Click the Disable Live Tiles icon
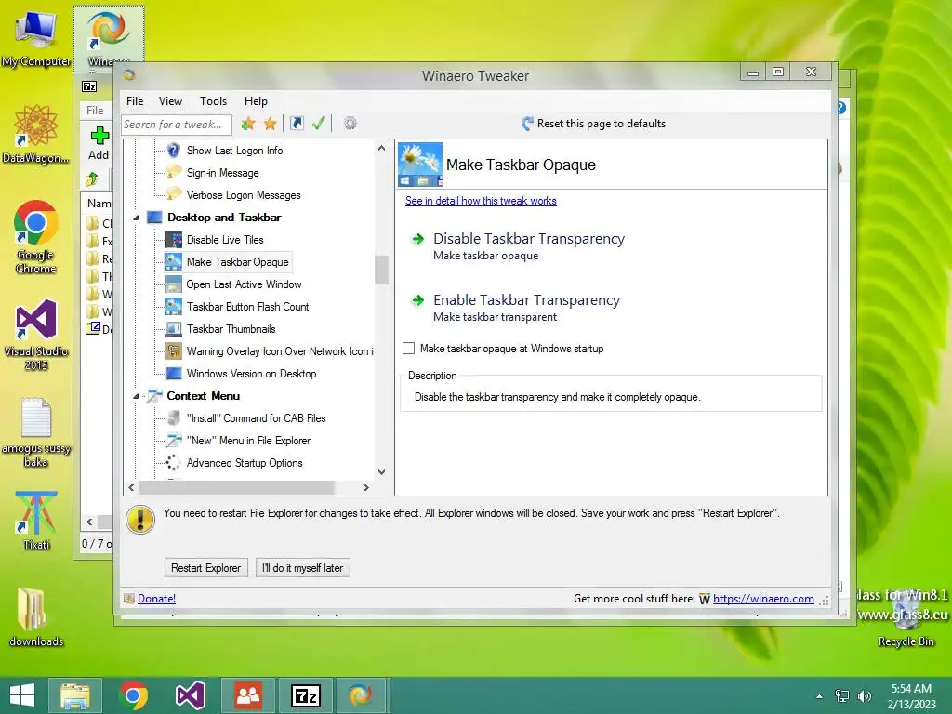Image resolution: width=952 pixels, height=714 pixels. point(174,239)
